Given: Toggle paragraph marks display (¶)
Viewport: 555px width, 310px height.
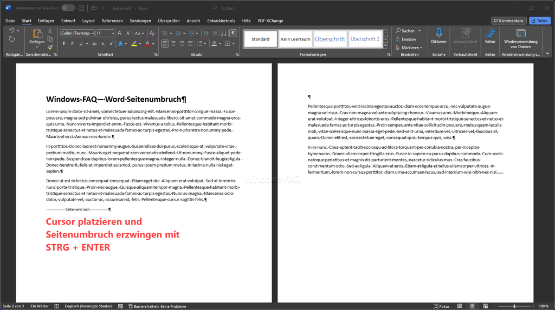Looking at the screenshot, I should tap(233, 33).
